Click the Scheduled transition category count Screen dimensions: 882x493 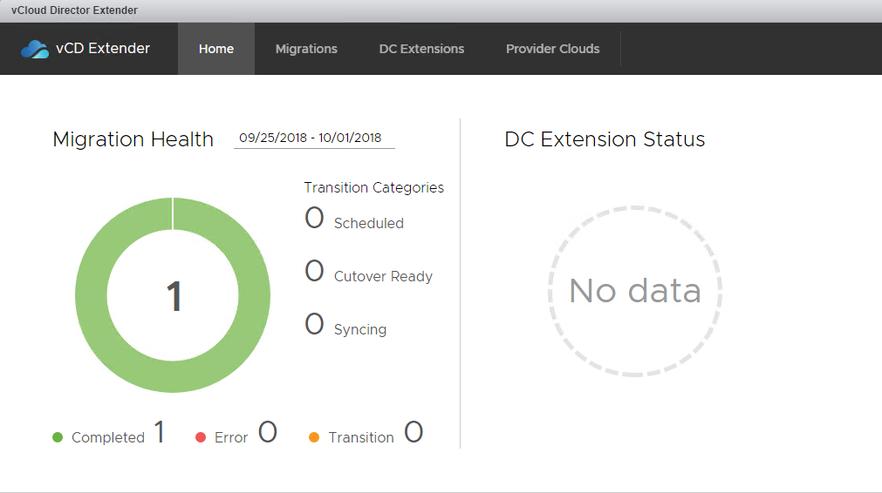tap(314, 219)
